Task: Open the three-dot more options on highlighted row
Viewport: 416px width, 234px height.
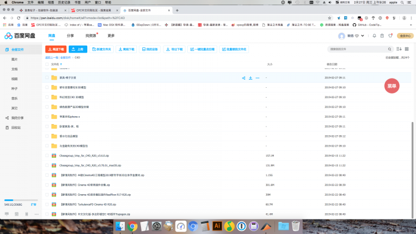Action: [258, 77]
